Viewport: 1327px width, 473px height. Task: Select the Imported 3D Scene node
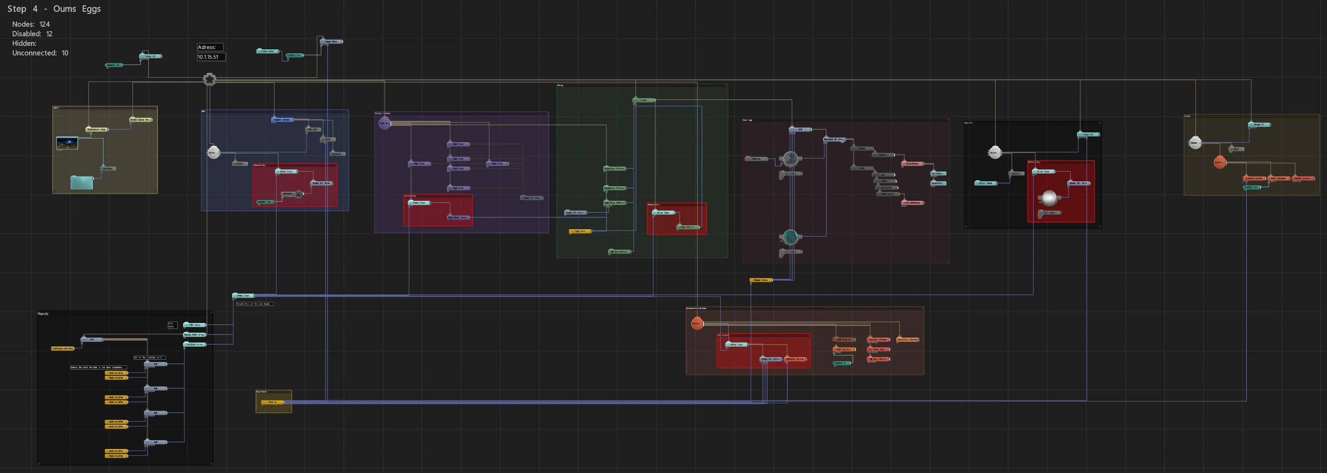click(x=835, y=139)
